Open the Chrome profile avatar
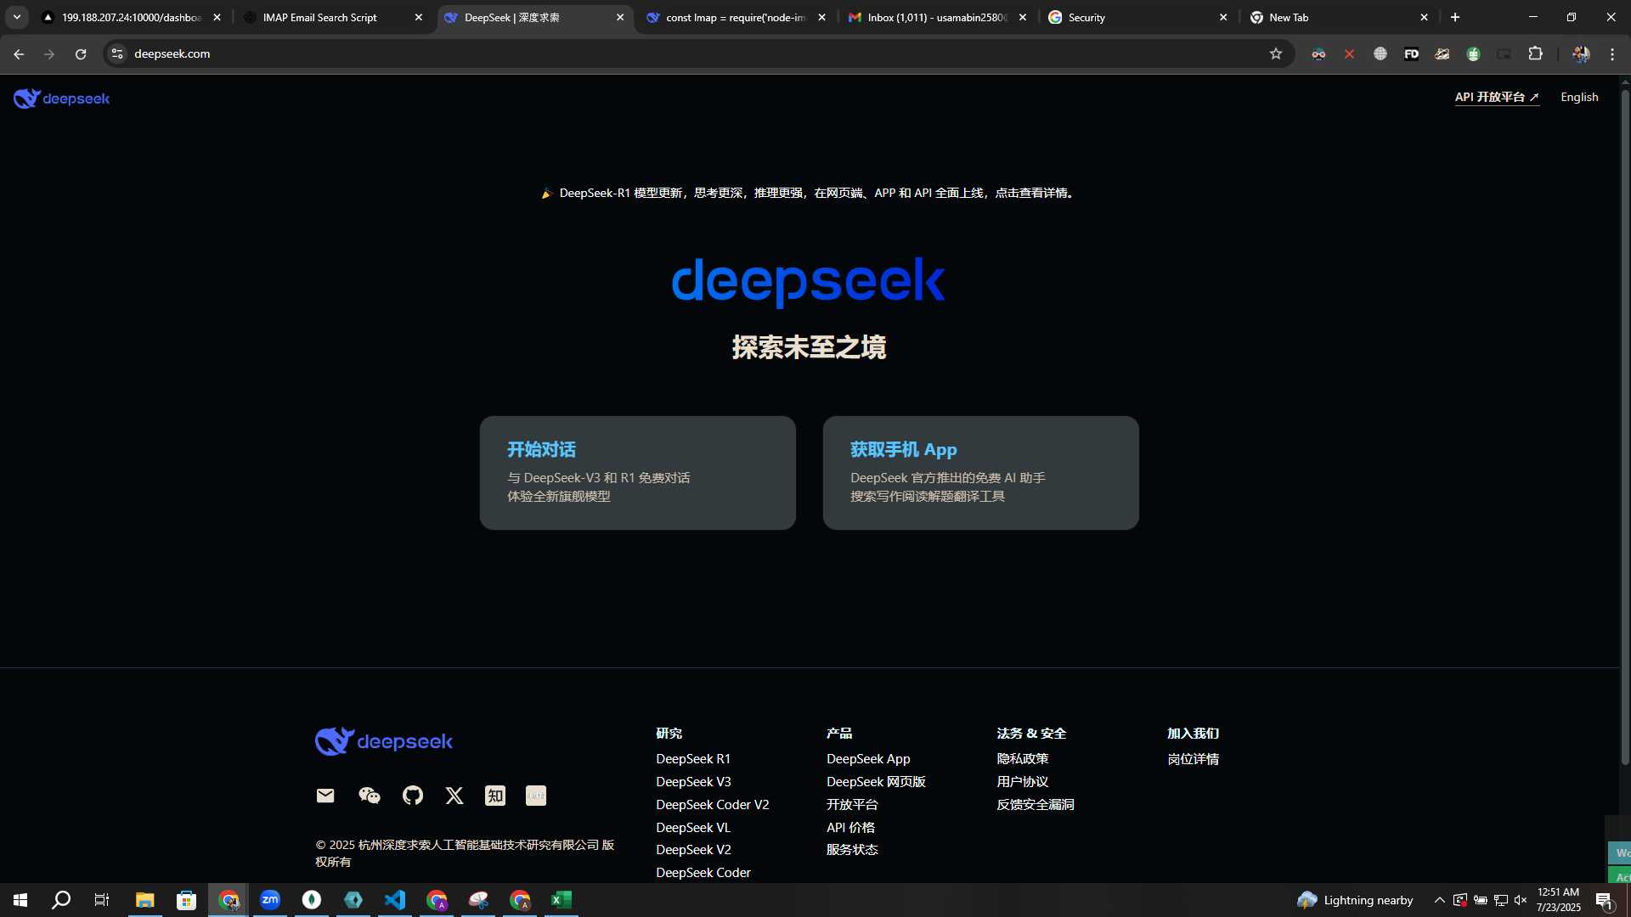This screenshot has height=917, width=1631. pyautogui.click(x=1581, y=53)
